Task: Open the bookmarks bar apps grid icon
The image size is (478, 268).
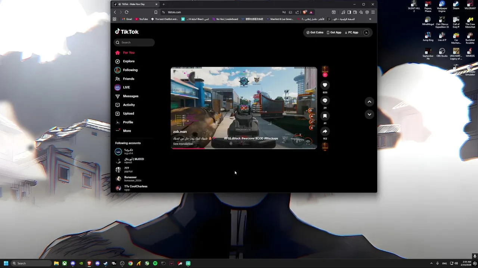Action: tap(115, 19)
